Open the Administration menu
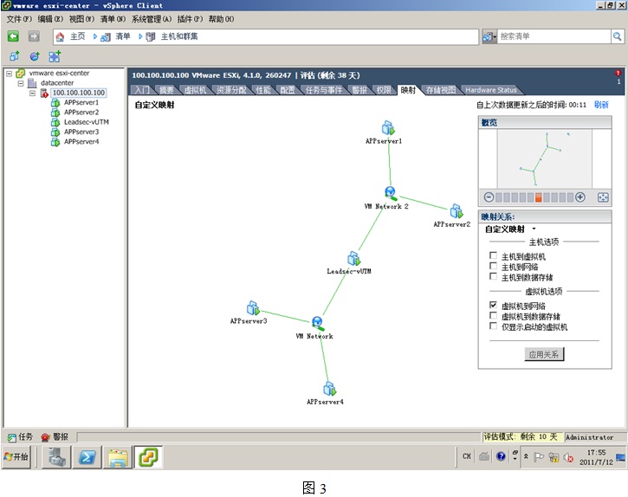Screen dimensions: 628x497 pos(152,19)
